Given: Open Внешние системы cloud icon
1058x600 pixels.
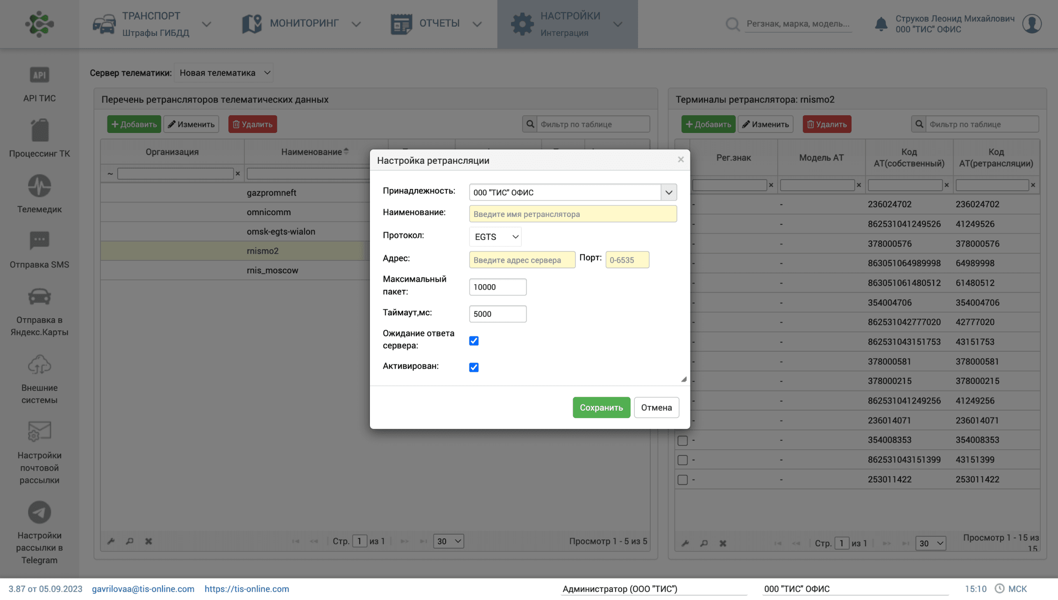Looking at the screenshot, I should (x=39, y=365).
